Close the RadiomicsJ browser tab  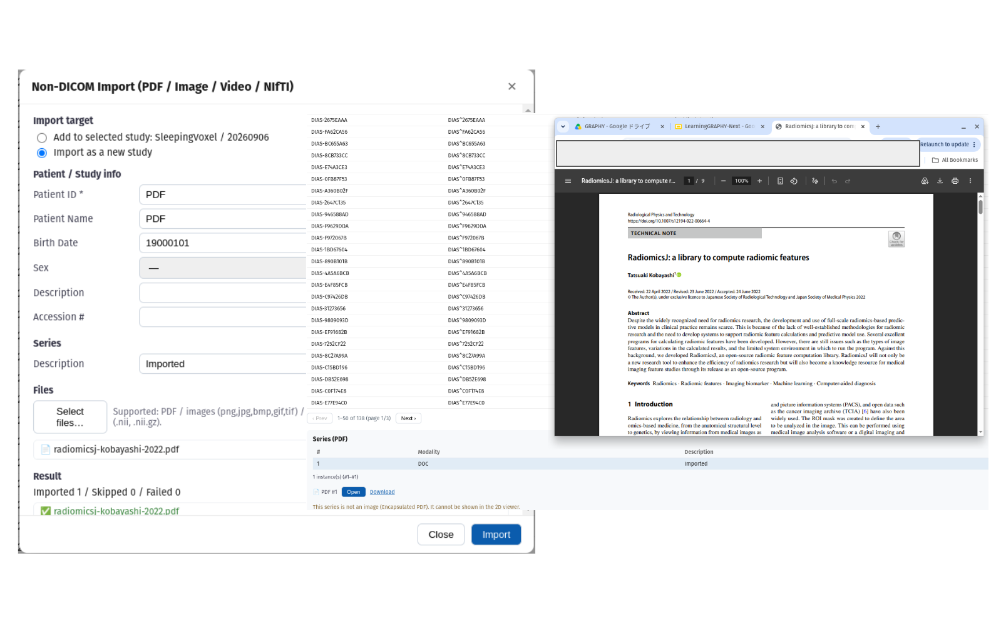coord(863,126)
